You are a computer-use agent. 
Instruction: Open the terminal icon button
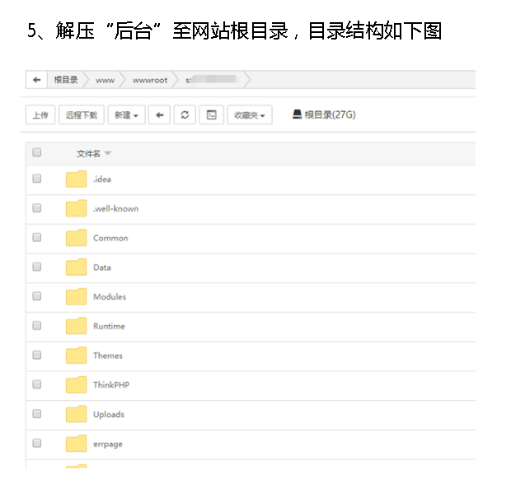pos(211,115)
